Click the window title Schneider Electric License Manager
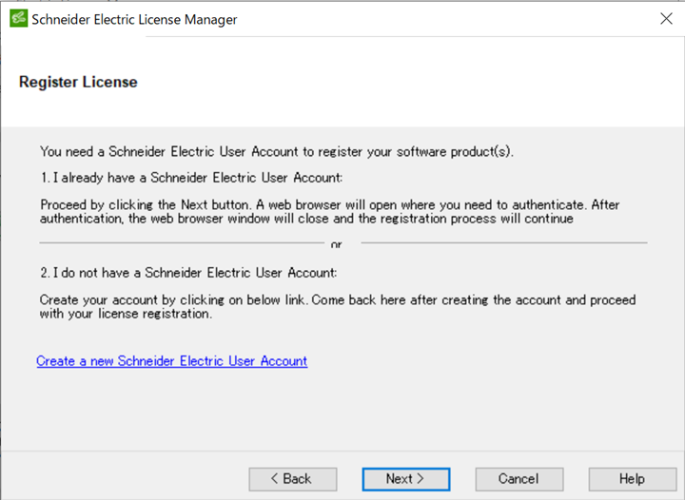This screenshot has width=685, height=500. click(134, 19)
